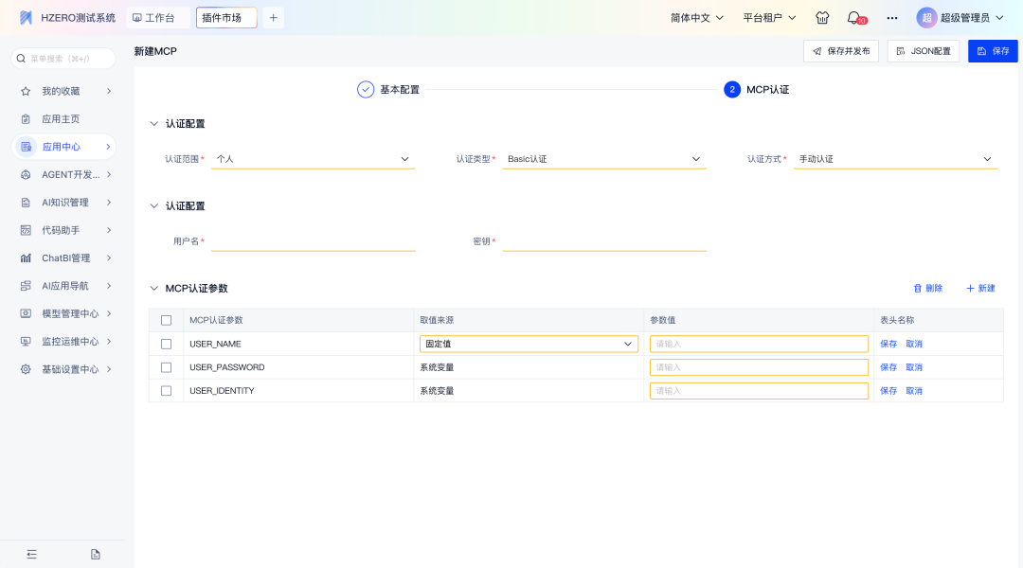This screenshot has height=568, width=1023.
Task: Open the three-dots more options menu
Action: [x=891, y=18]
